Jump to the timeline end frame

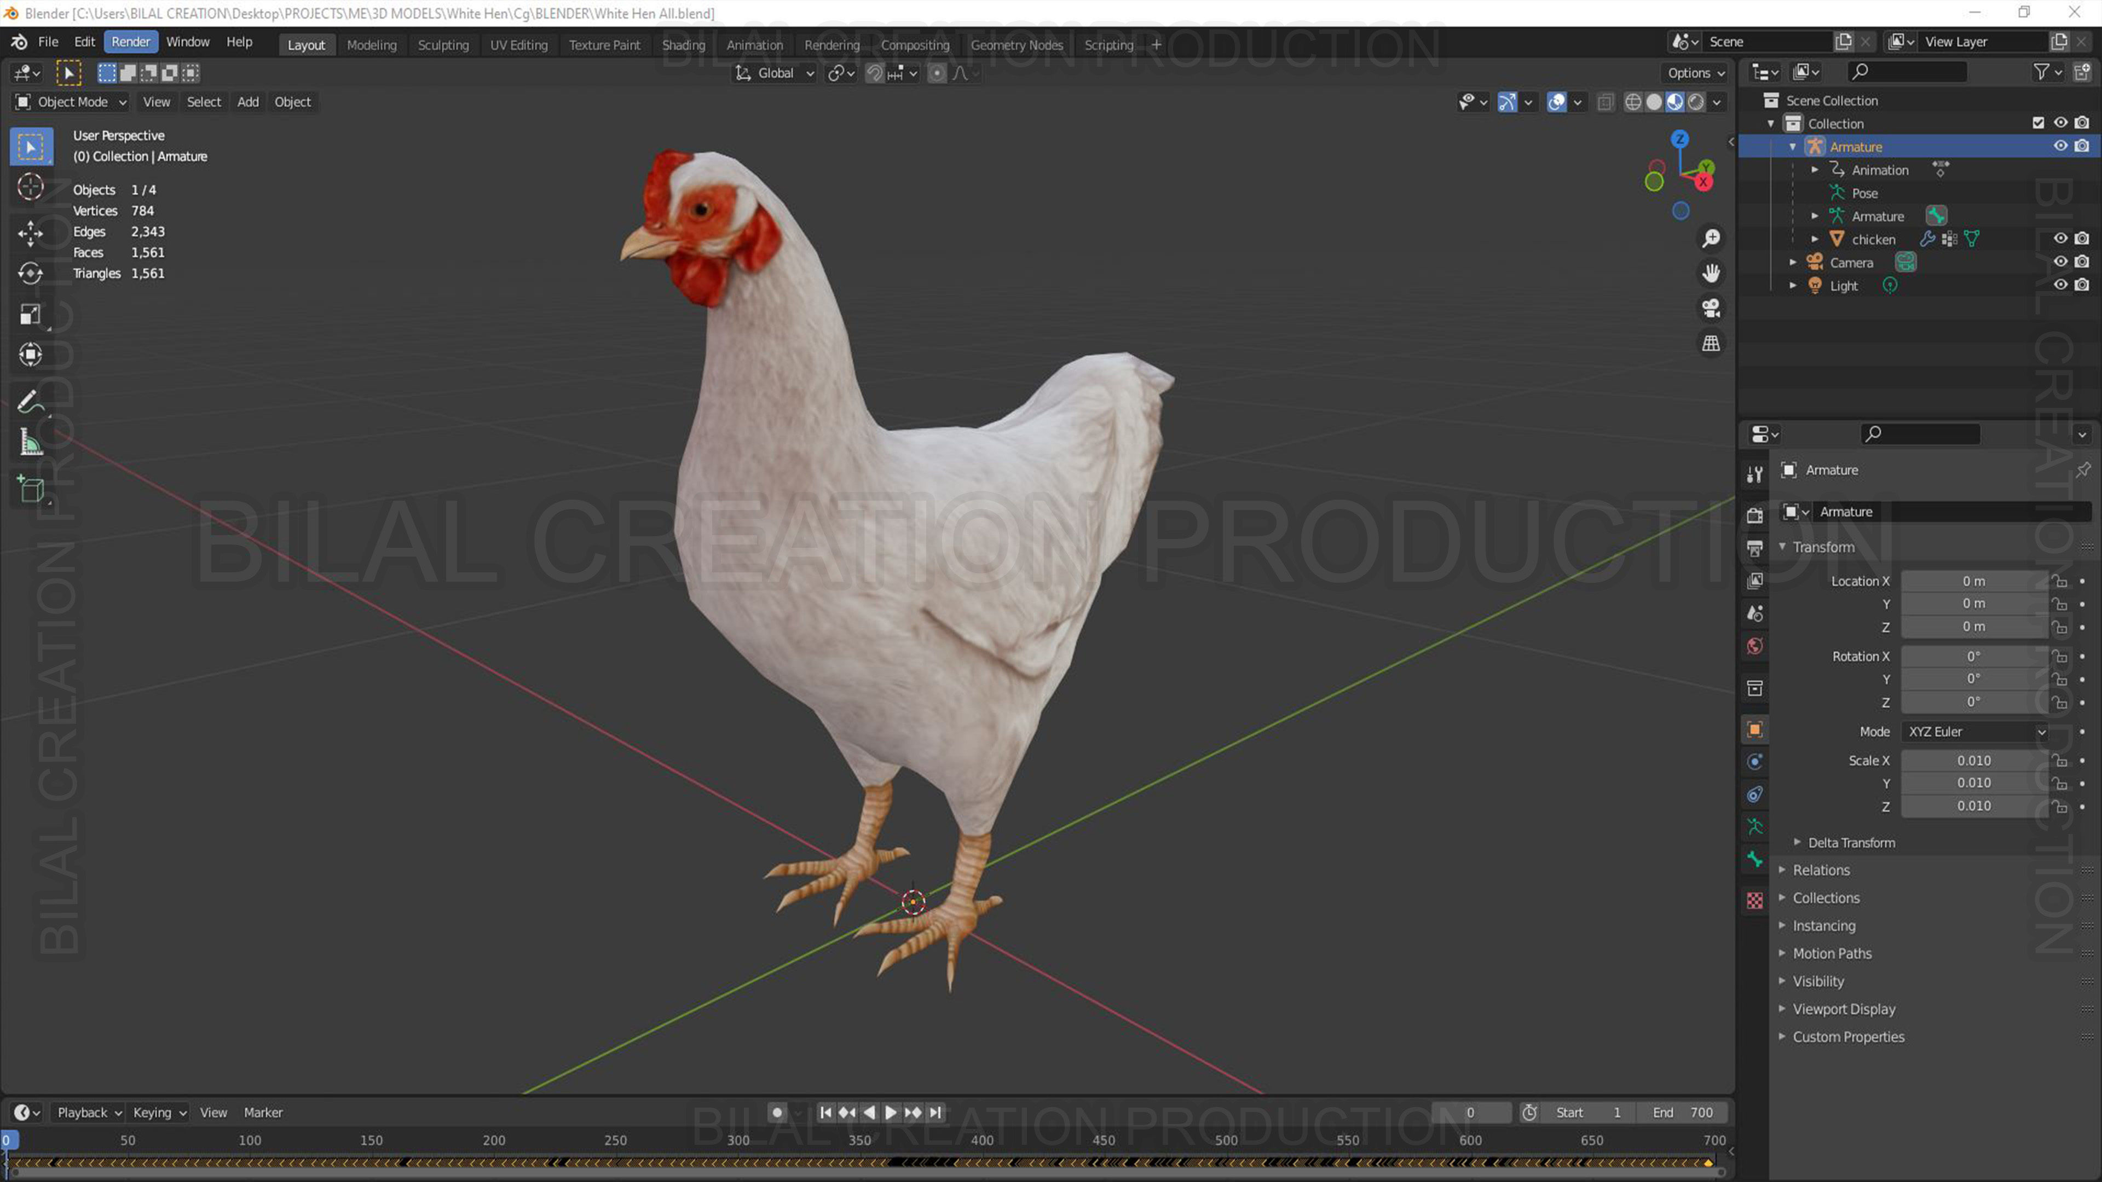(x=935, y=1112)
